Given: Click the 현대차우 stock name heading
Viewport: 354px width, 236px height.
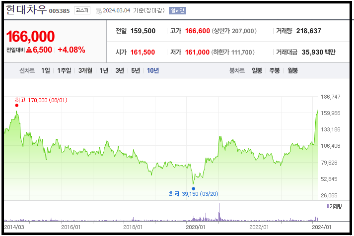Looking at the screenshot, I should coord(26,10).
